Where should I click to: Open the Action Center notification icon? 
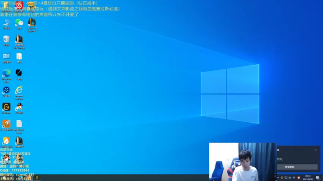click(x=318, y=178)
